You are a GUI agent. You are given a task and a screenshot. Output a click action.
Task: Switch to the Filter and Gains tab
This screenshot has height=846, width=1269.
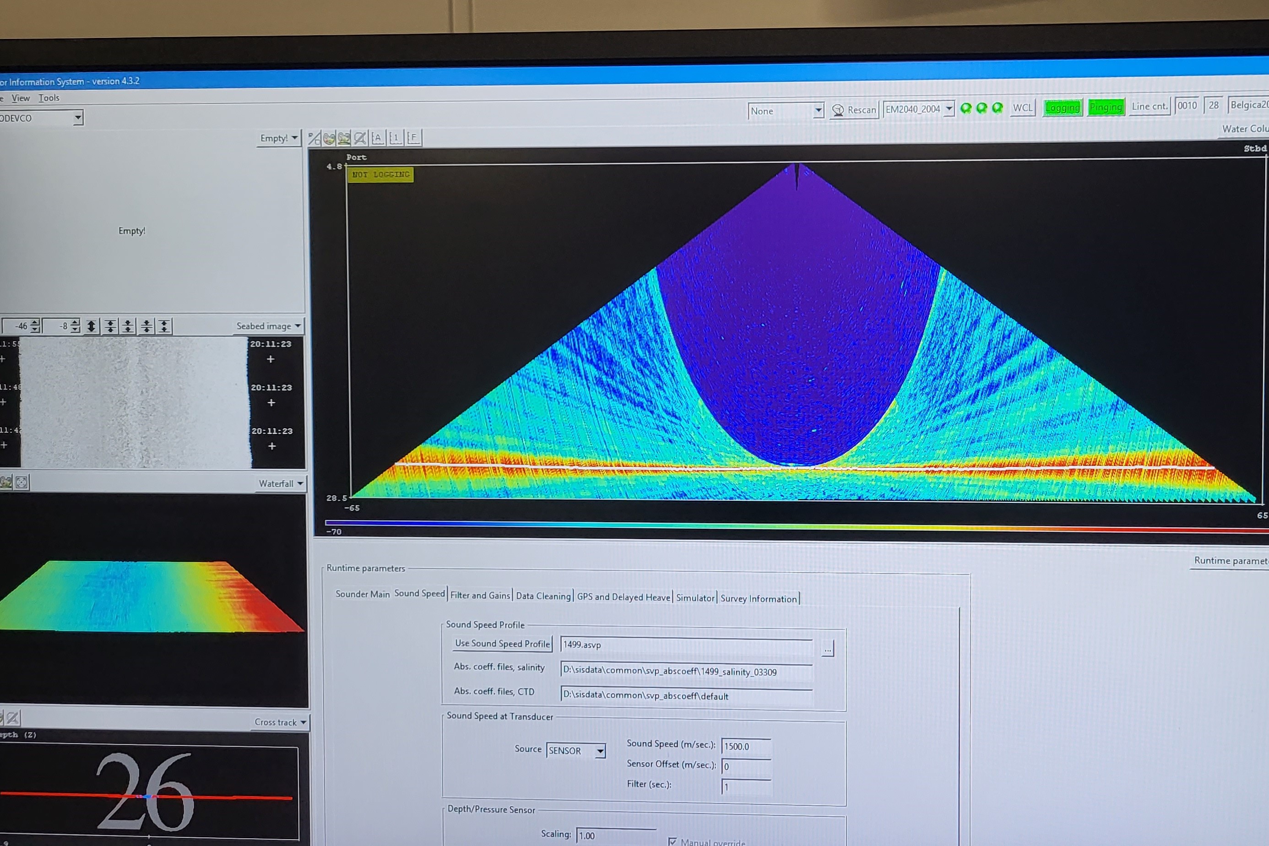480,596
